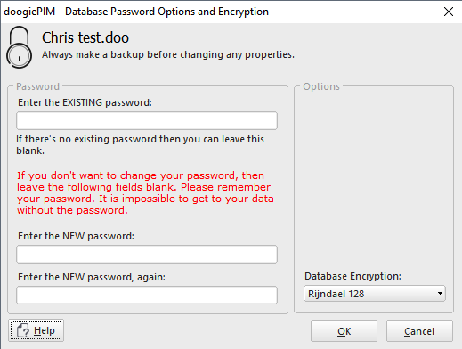Focus the EXISTING password input field

tap(147, 120)
